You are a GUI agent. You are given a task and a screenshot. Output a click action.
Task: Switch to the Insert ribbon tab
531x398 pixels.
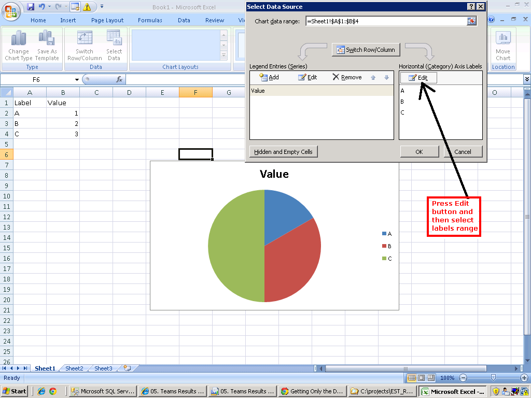(68, 20)
